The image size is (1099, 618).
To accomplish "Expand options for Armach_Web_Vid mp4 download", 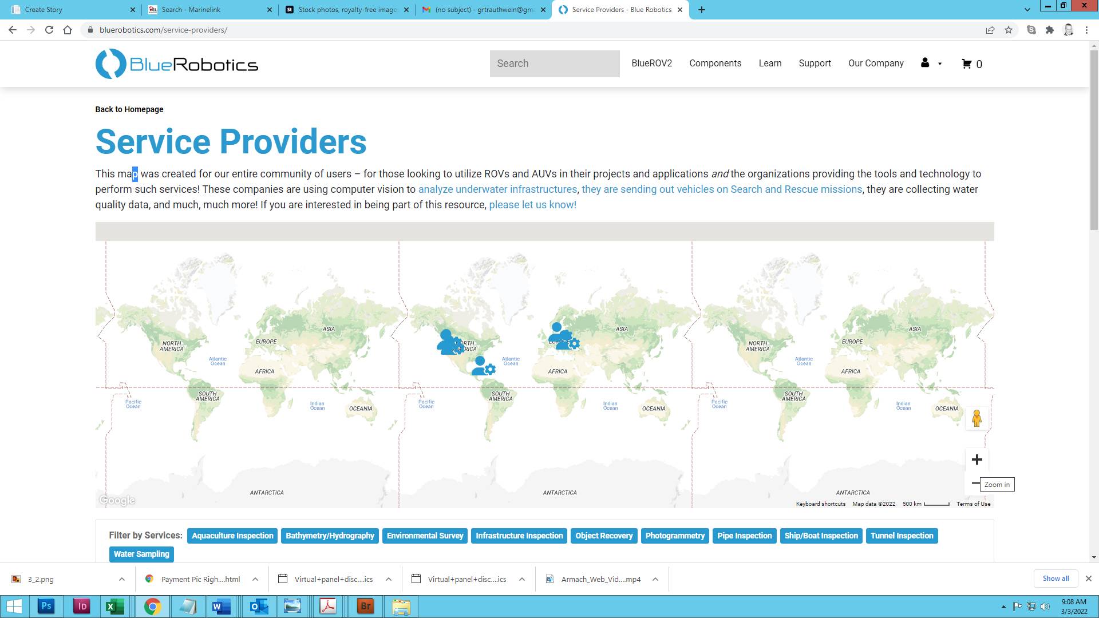I will tap(655, 579).
